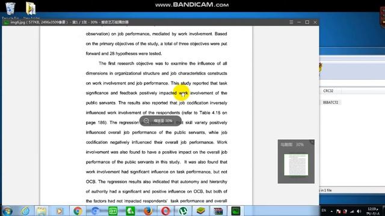
Task: Click the word "OCB." in the document
Action: click(91, 182)
